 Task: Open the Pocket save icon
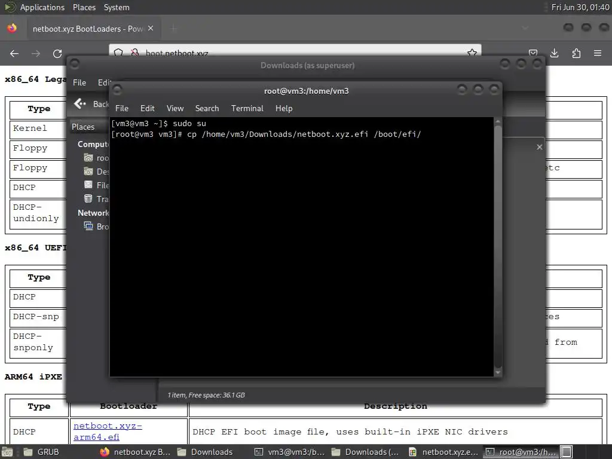point(533,53)
